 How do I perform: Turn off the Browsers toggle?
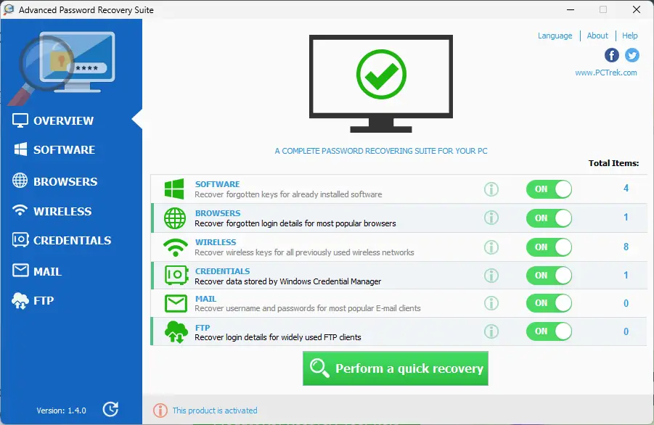pos(549,218)
